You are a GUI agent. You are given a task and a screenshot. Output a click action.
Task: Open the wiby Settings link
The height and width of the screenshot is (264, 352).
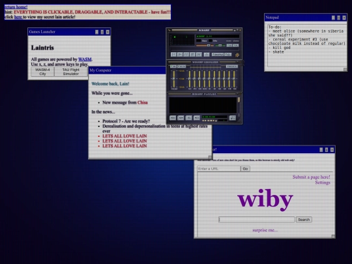(323, 183)
